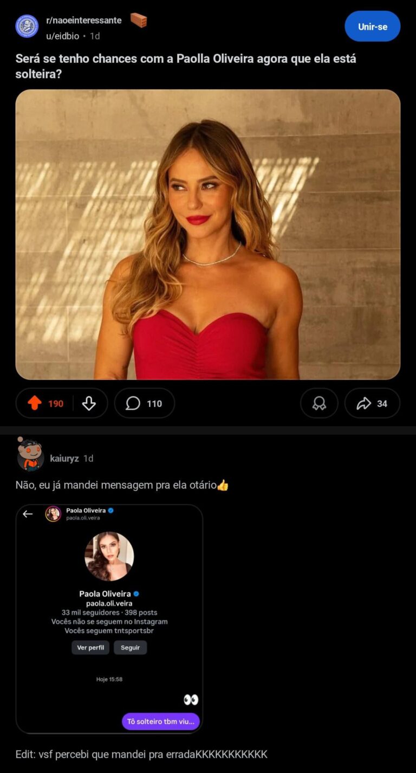
Task: Give an award to the post
Action: coord(319,403)
